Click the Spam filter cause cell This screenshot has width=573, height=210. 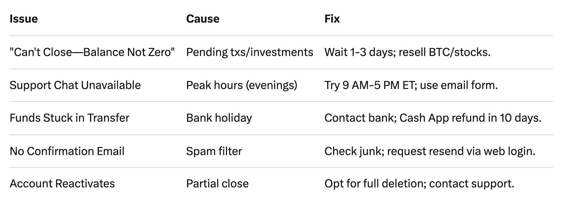pos(214,151)
